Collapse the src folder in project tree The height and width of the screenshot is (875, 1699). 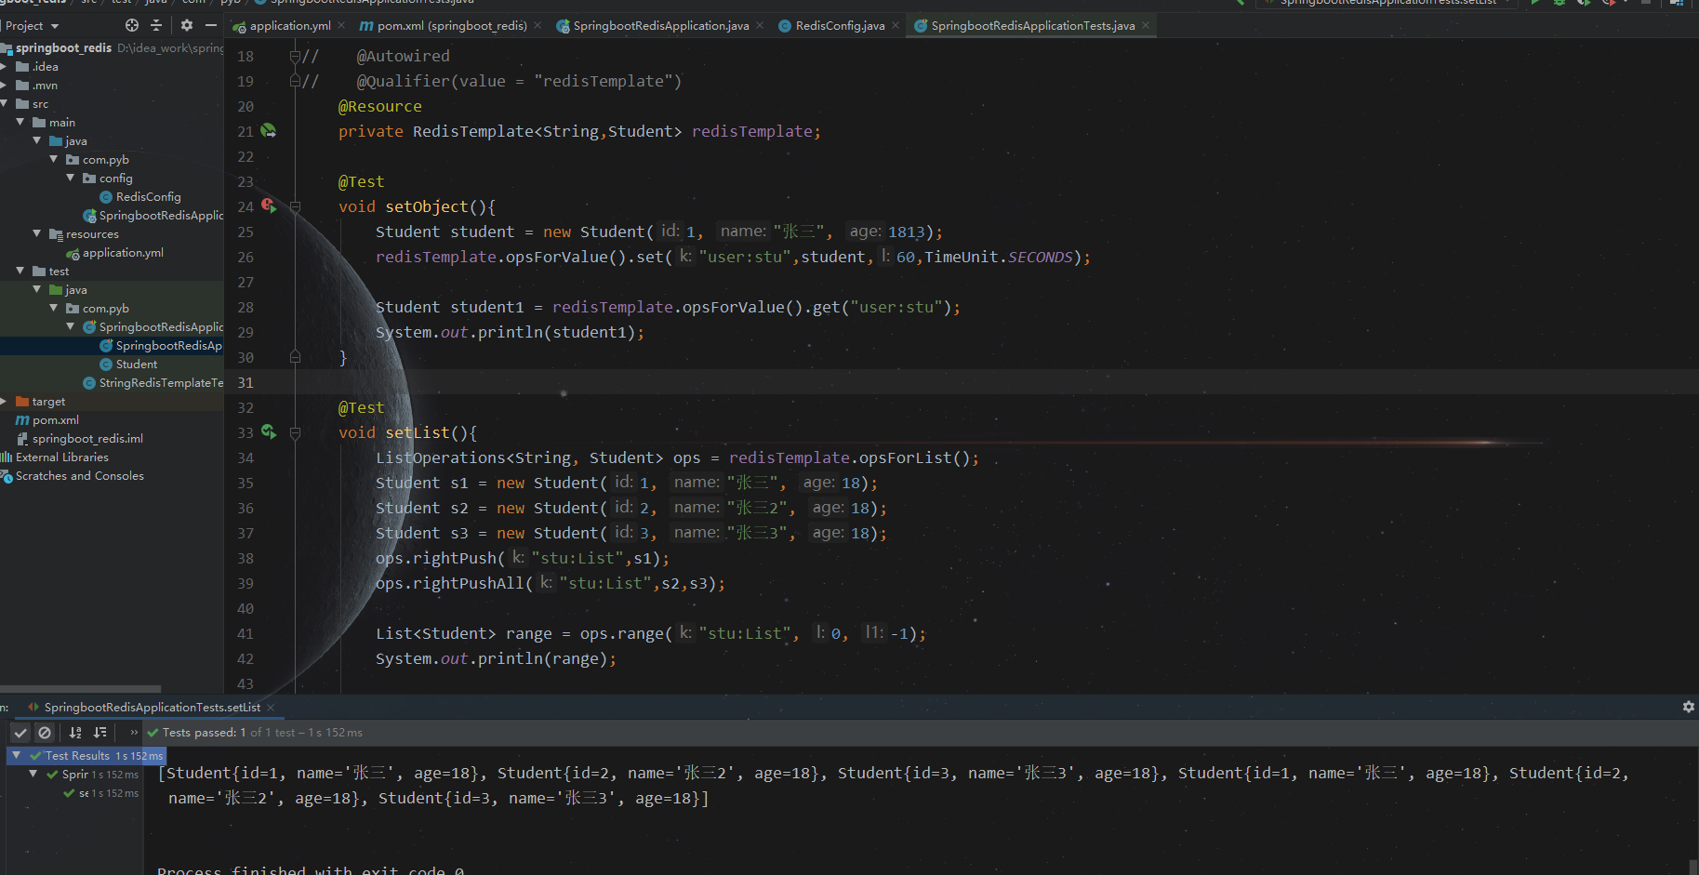click(5, 103)
